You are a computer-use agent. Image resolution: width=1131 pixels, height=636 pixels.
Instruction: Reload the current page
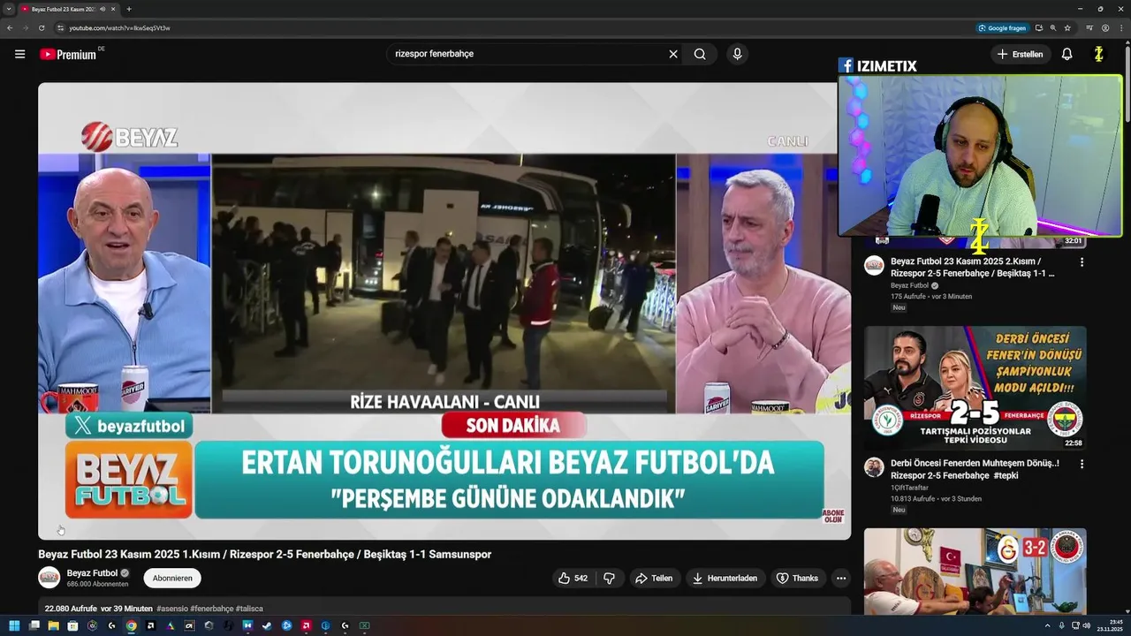(42, 27)
